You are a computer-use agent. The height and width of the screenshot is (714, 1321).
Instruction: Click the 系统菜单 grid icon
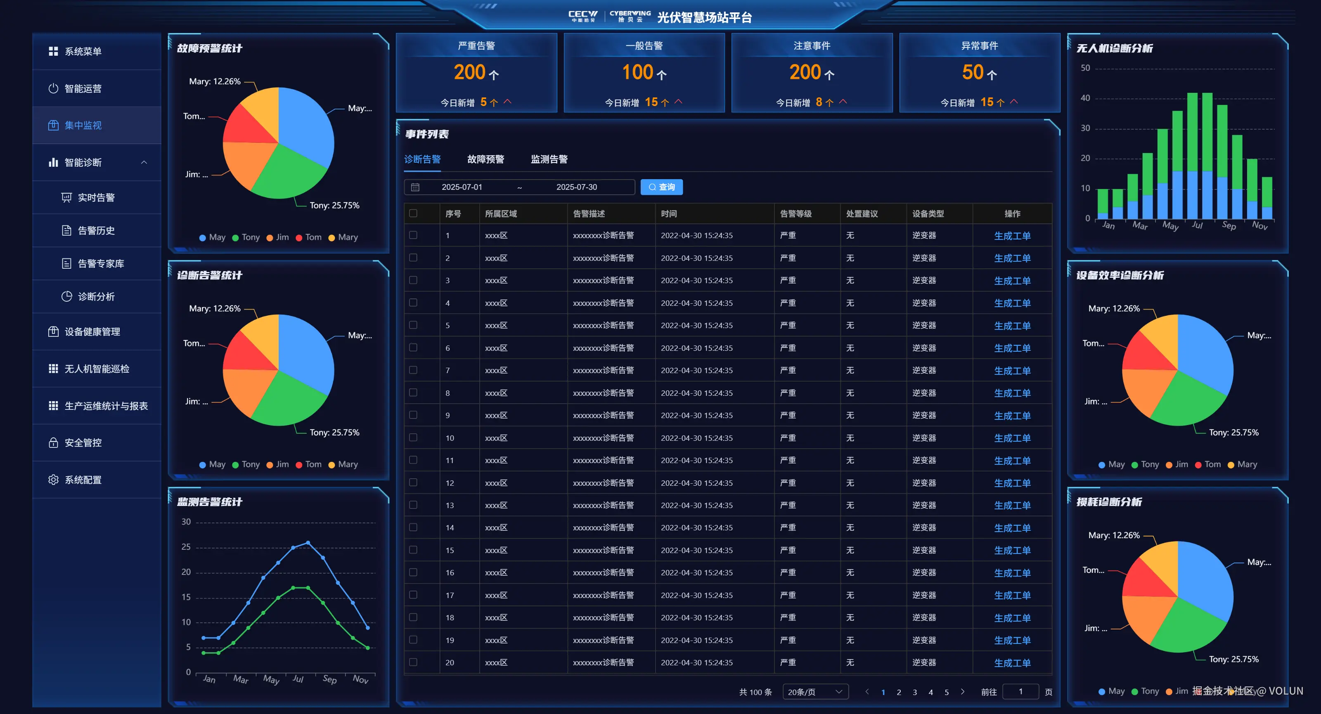pyautogui.click(x=53, y=51)
